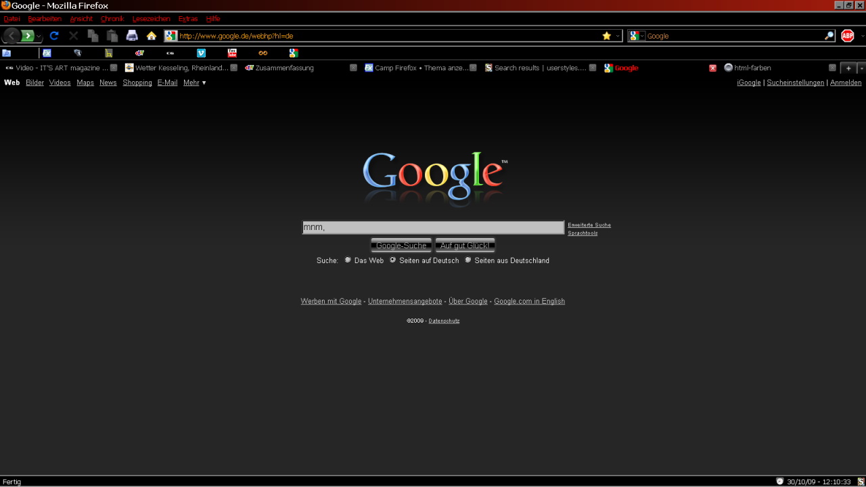This screenshot has height=487, width=866.
Task: Reload the page with the blue refresh icon
Action: tap(54, 36)
